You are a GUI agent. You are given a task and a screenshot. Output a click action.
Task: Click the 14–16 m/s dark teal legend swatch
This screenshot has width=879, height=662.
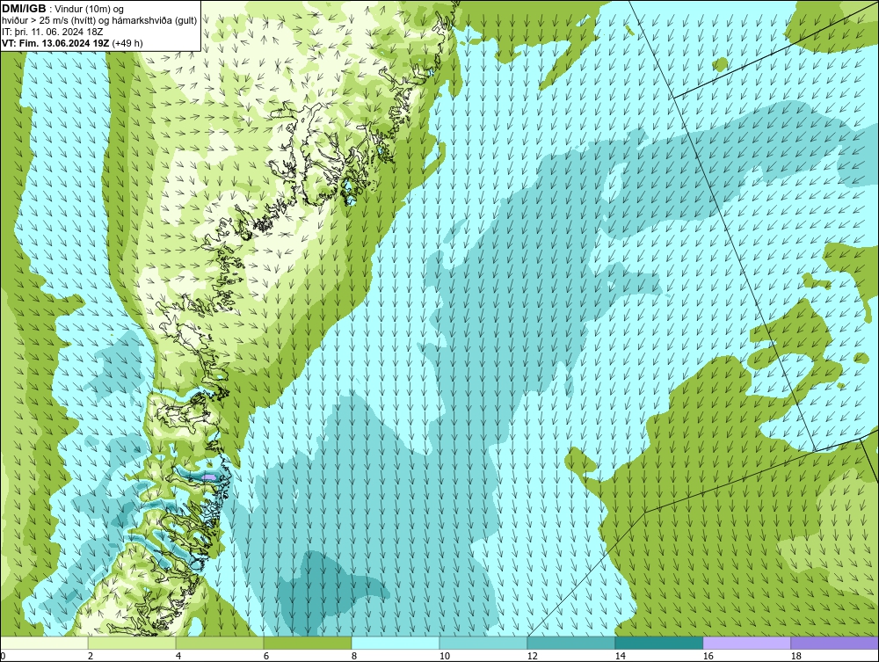[658, 643]
